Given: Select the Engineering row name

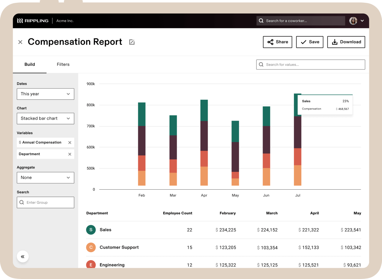Looking at the screenshot, I should click(112, 265).
